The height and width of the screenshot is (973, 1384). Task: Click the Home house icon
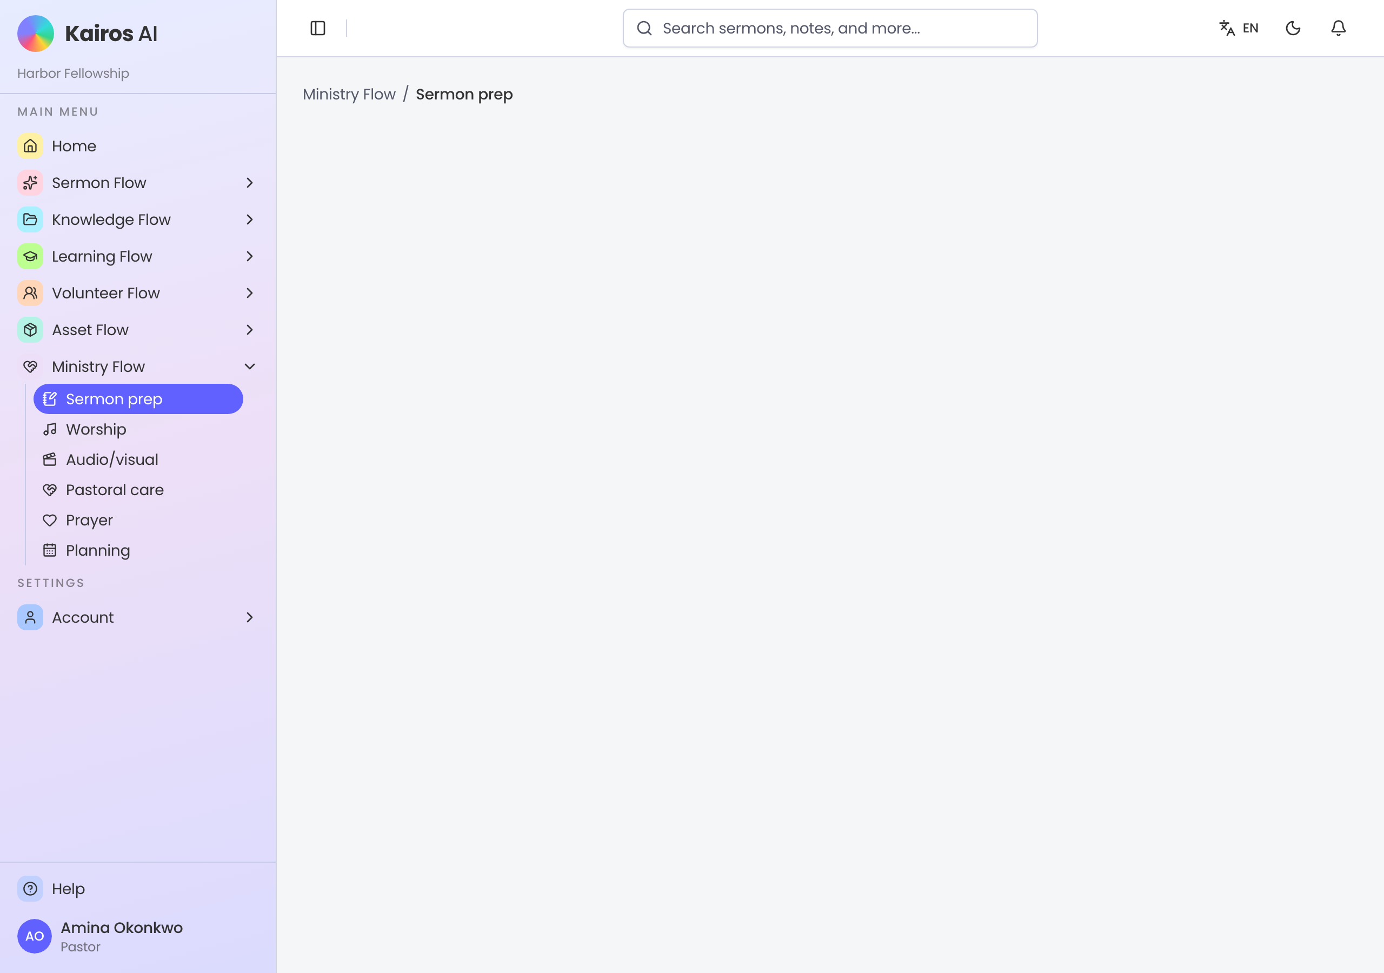(30, 146)
